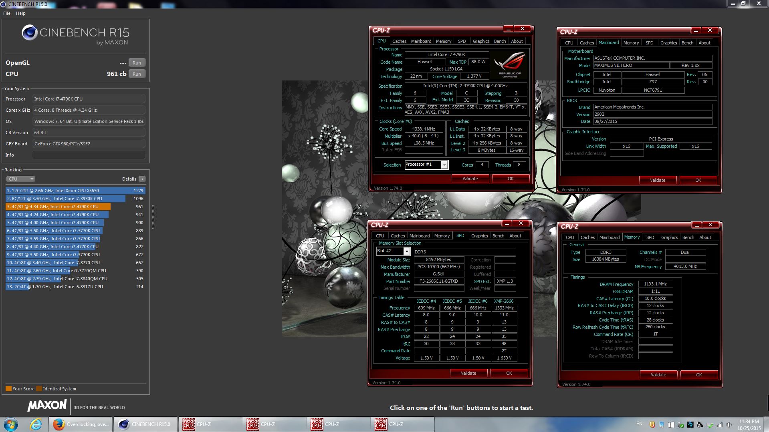Click the taskbar clock showing 11:34 PM

pyautogui.click(x=749, y=424)
